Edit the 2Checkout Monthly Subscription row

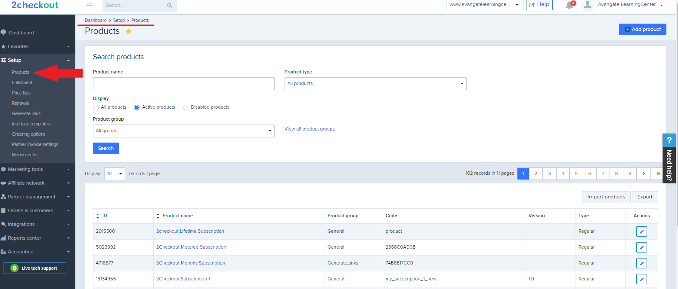(x=641, y=263)
